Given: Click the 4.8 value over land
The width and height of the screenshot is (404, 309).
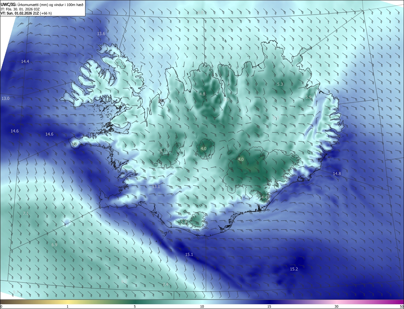Looking at the screenshot, I should pos(202,94).
